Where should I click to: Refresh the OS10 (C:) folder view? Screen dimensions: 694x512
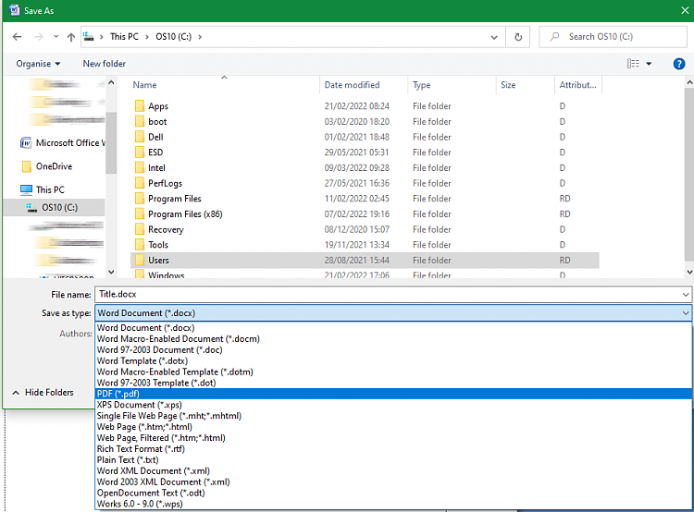pos(518,37)
